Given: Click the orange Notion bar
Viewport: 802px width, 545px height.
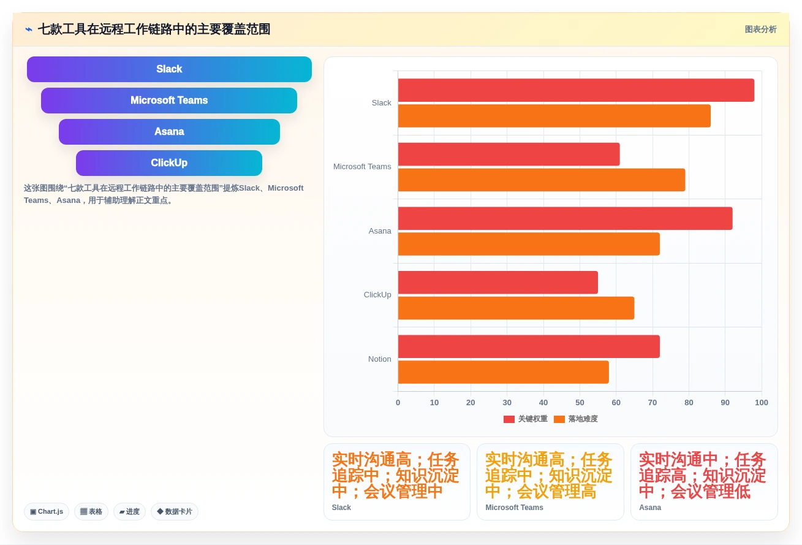Looking at the screenshot, I should (504, 372).
